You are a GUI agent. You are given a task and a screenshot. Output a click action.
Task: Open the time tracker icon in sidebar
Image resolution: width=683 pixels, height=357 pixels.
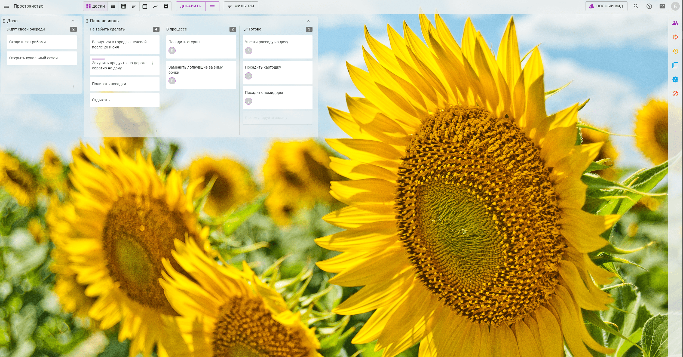tap(675, 37)
